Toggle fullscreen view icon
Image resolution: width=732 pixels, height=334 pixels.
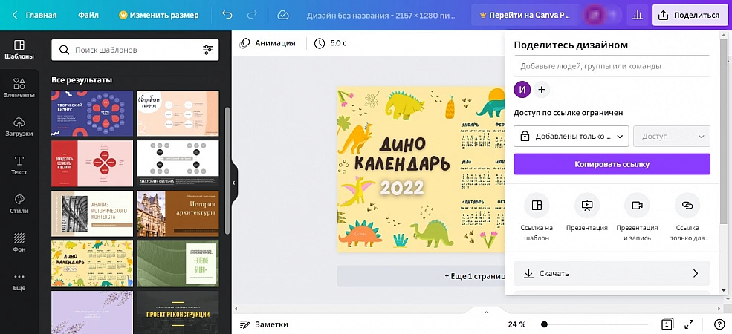(689, 324)
